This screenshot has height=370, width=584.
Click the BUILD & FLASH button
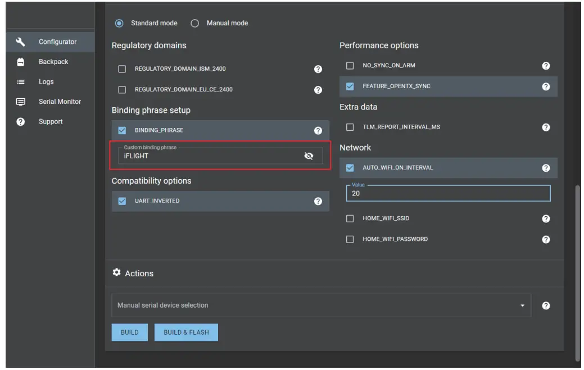pos(186,332)
